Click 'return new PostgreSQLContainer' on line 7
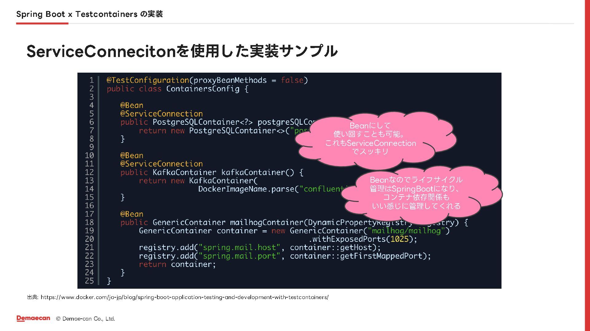590x331 pixels. 207,131
